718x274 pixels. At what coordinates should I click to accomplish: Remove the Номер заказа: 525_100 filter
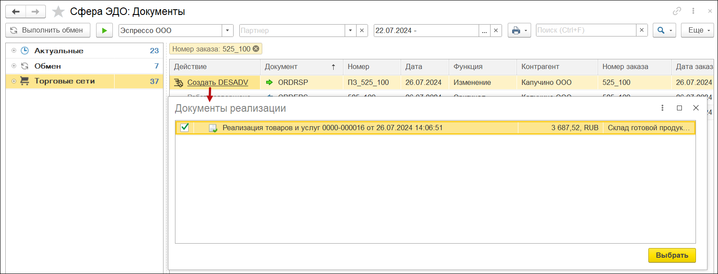pos(256,49)
